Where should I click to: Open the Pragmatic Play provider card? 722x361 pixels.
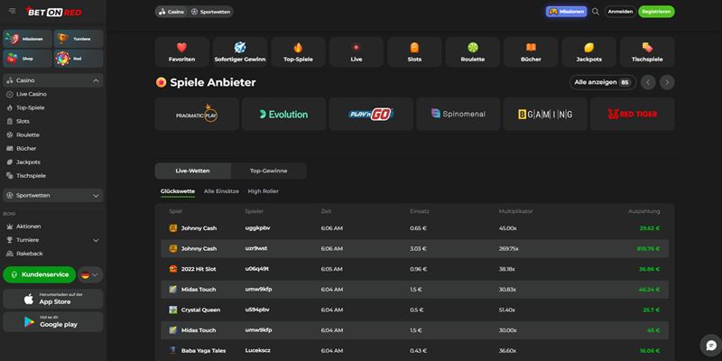(x=197, y=115)
